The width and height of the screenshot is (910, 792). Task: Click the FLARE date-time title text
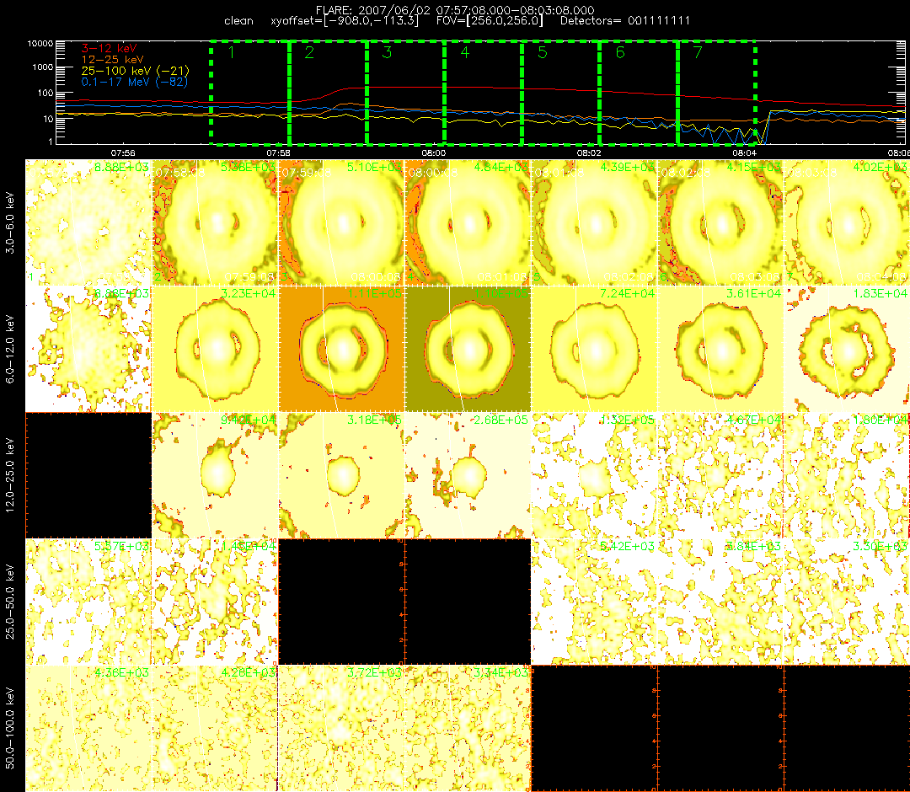[x=455, y=10]
